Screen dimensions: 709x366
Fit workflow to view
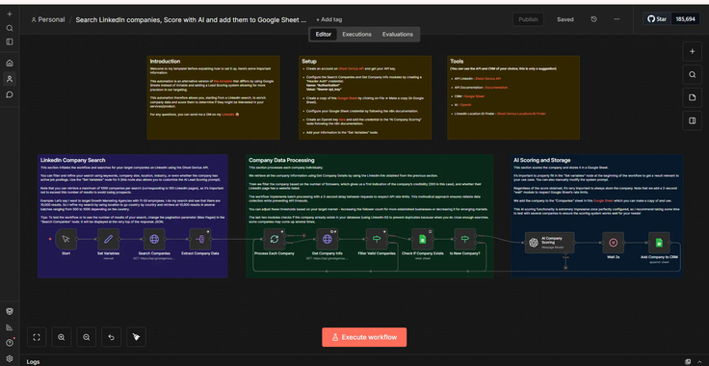[37, 337]
